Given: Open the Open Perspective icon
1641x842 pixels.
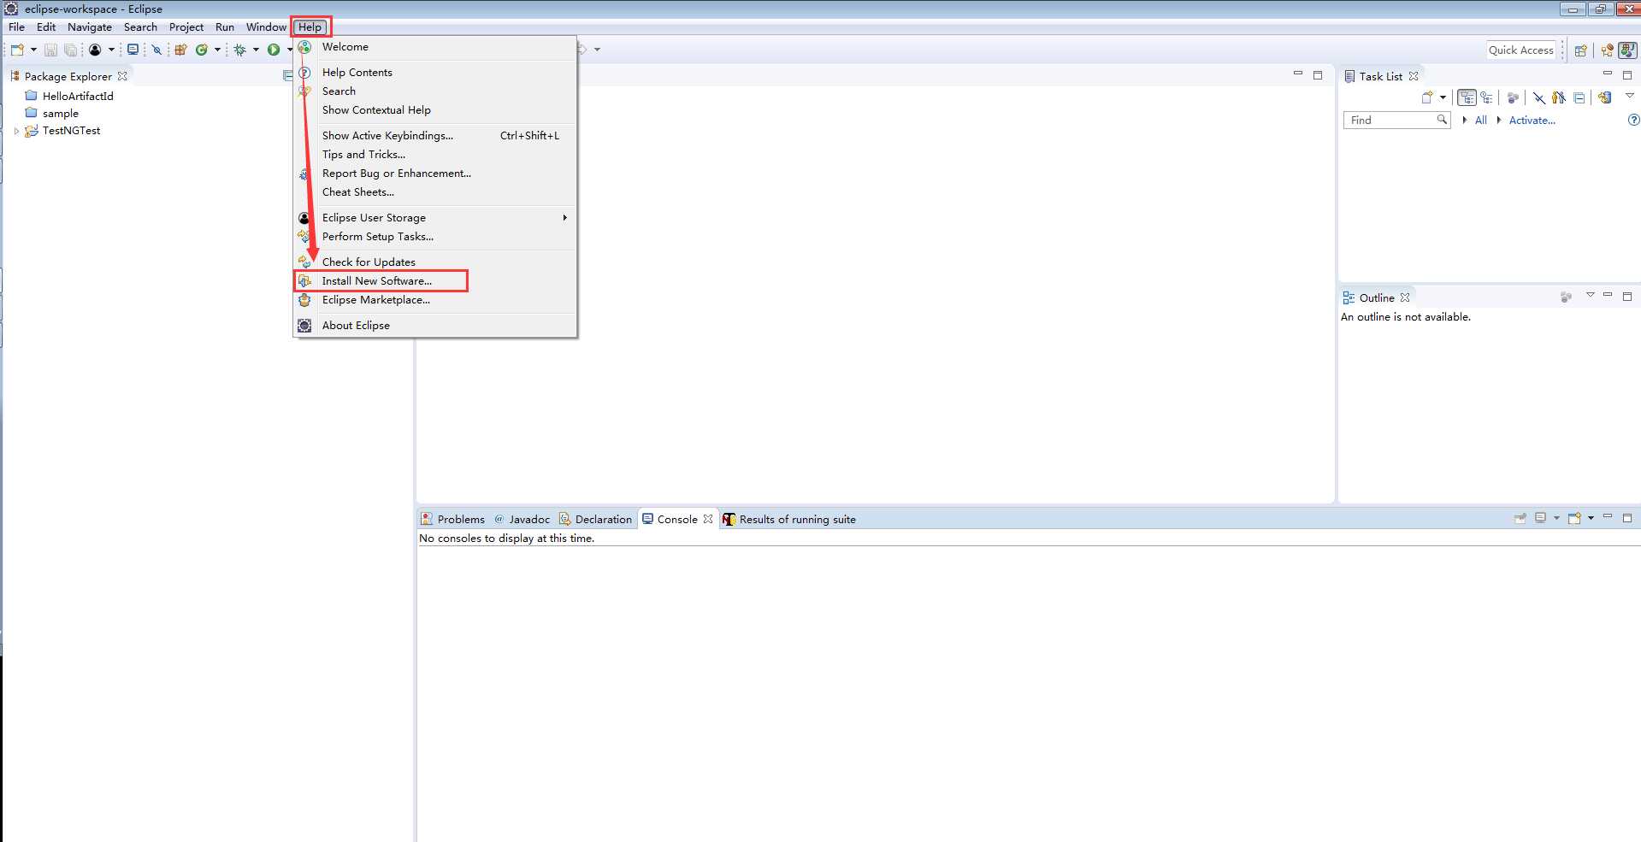Looking at the screenshot, I should [x=1581, y=50].
